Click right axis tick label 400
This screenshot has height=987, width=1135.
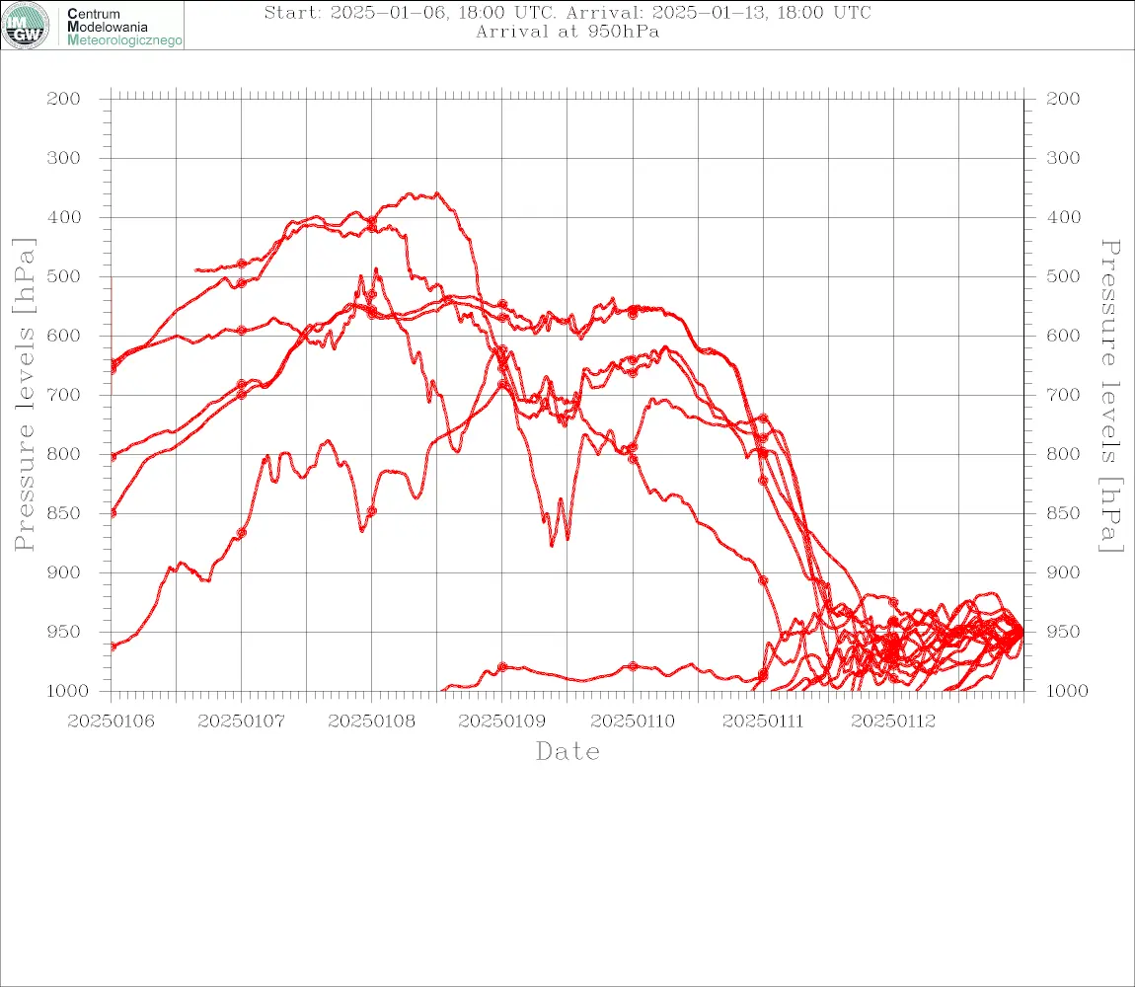coord(1063,217)
